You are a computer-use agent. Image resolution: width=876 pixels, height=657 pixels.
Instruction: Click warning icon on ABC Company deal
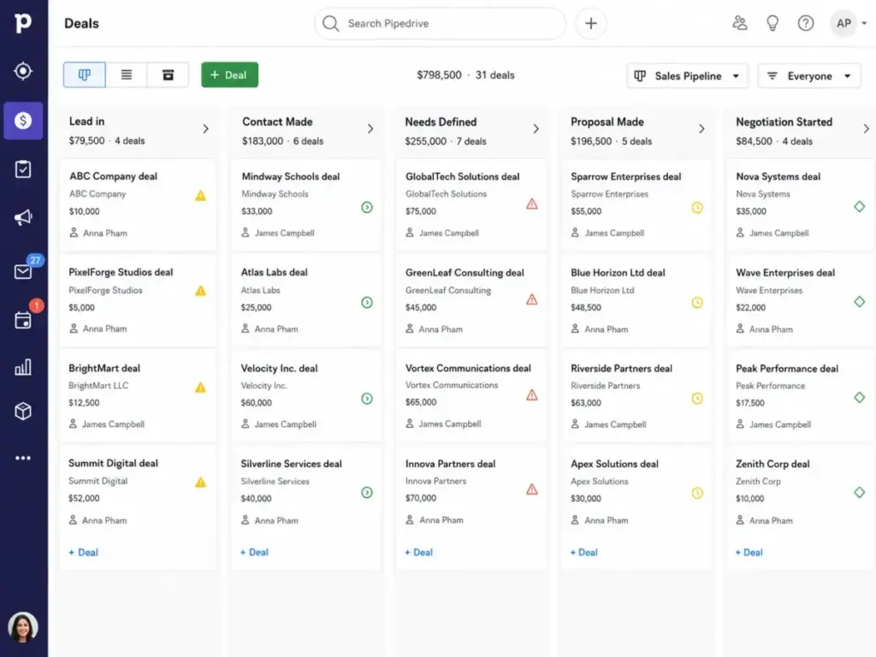point(200,196)
